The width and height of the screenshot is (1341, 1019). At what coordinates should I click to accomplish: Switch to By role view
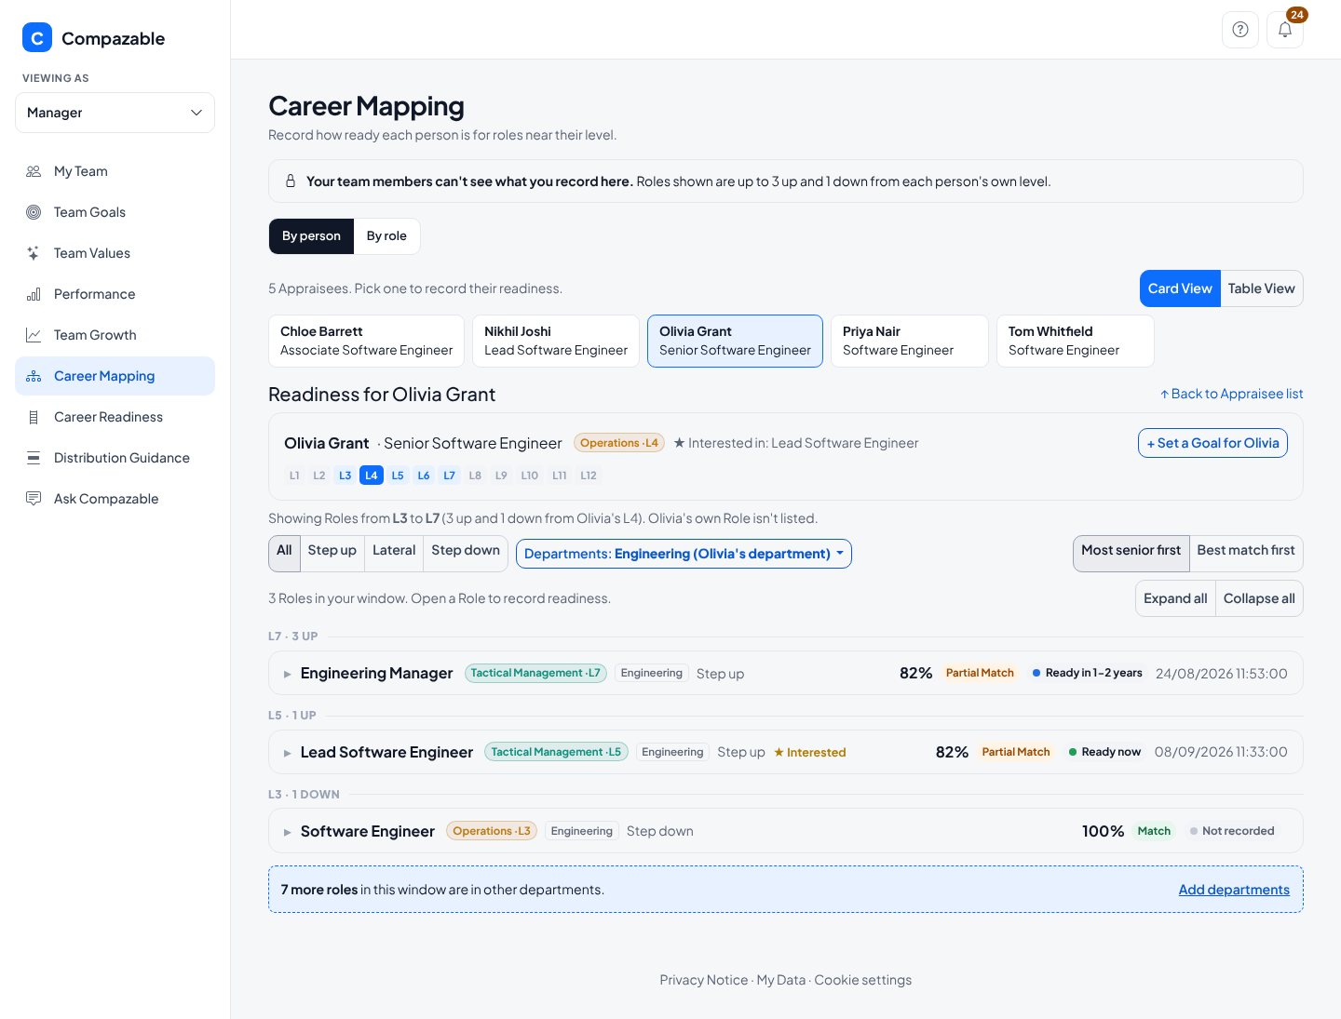(386, 236)
